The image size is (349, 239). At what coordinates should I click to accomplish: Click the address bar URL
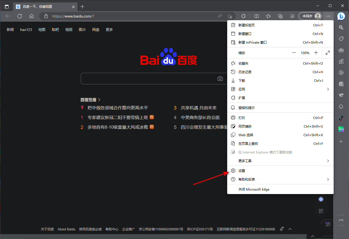coord(73,16)
